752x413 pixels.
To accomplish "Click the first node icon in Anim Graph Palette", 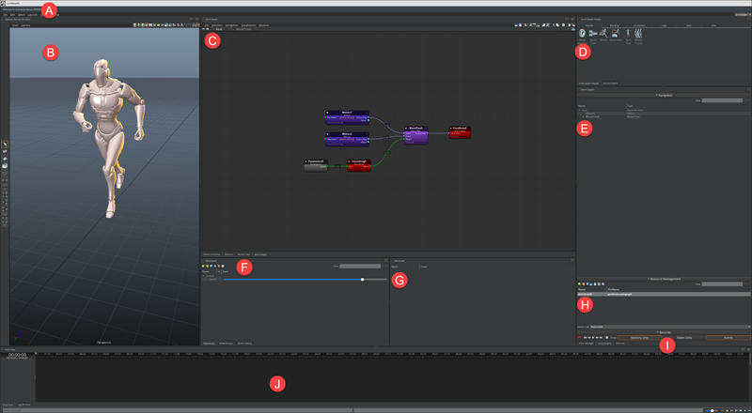I will pyautogui.click(x=582, y=33).
